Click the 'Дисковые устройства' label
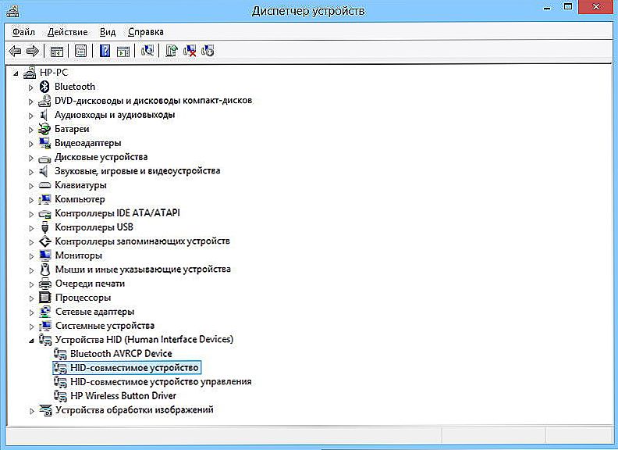The image size is (618, 450). 101,157
